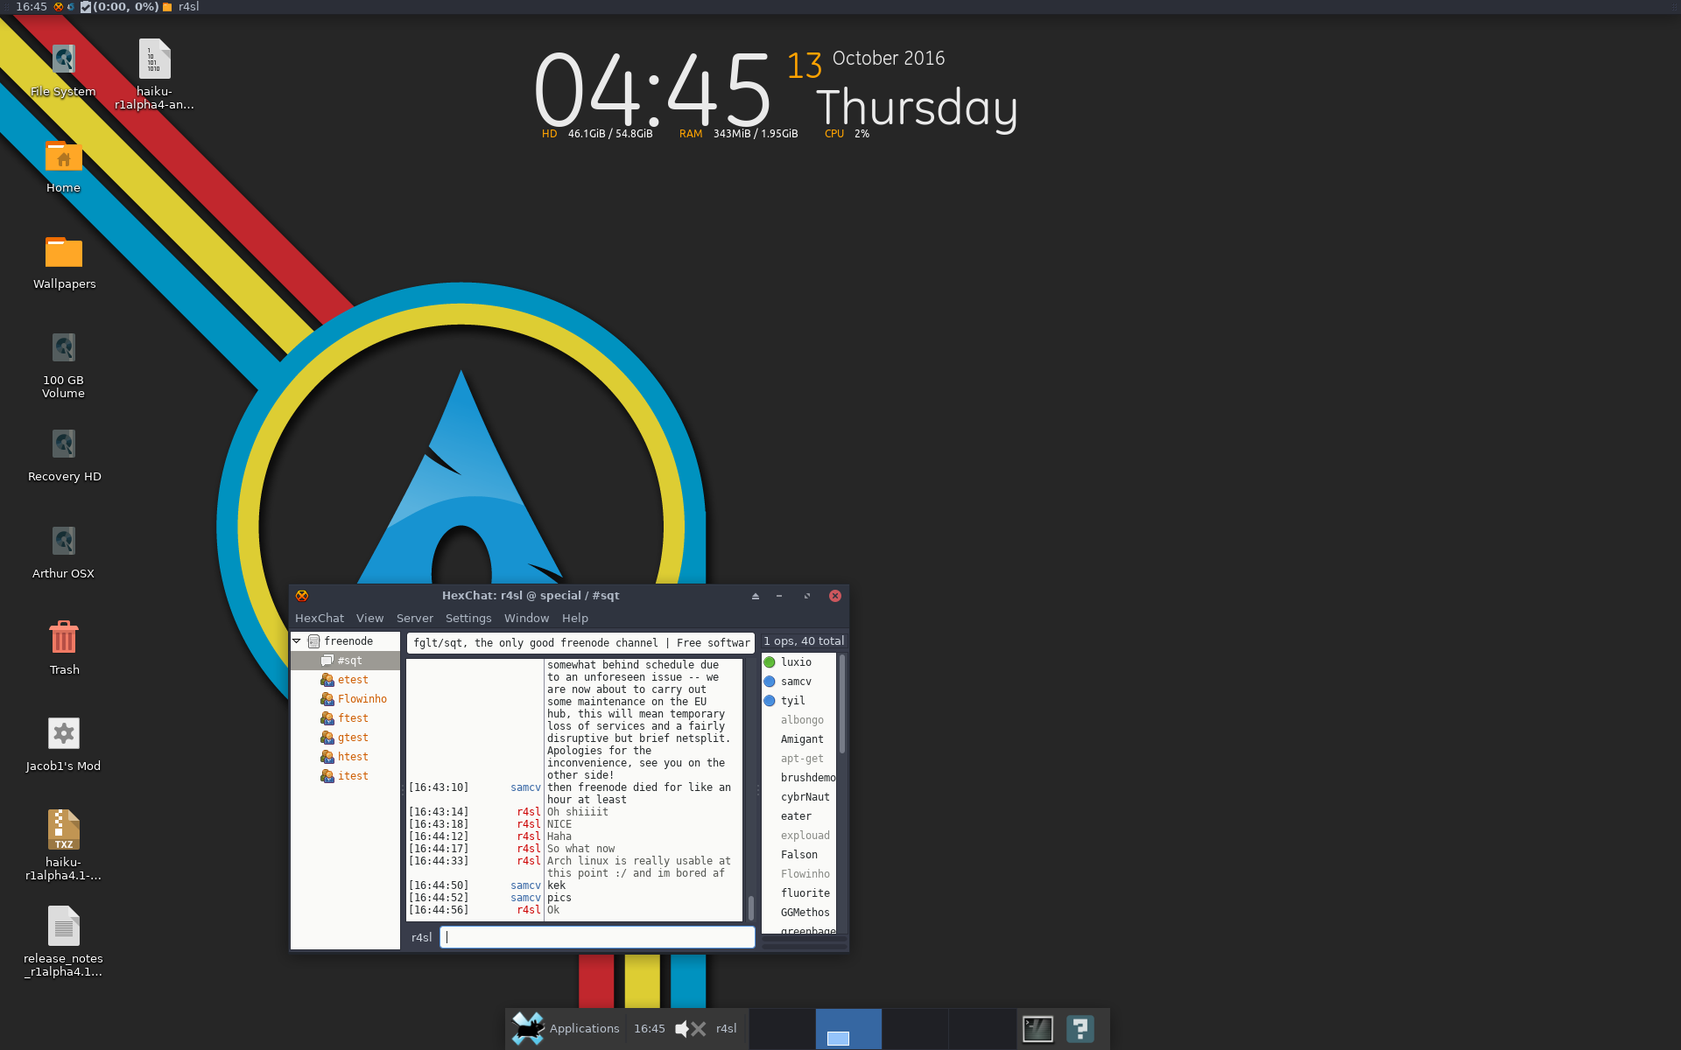Launch the terminal icon in bottom panel
This screenshot has height=1050, width=1681.
pyautogui.click(x=1037, y=1029)
